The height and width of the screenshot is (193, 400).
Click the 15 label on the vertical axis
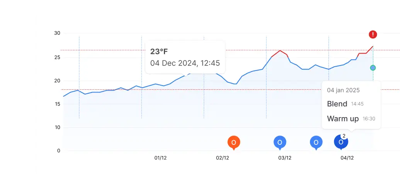pyautogui.click(x=57, y=104)
